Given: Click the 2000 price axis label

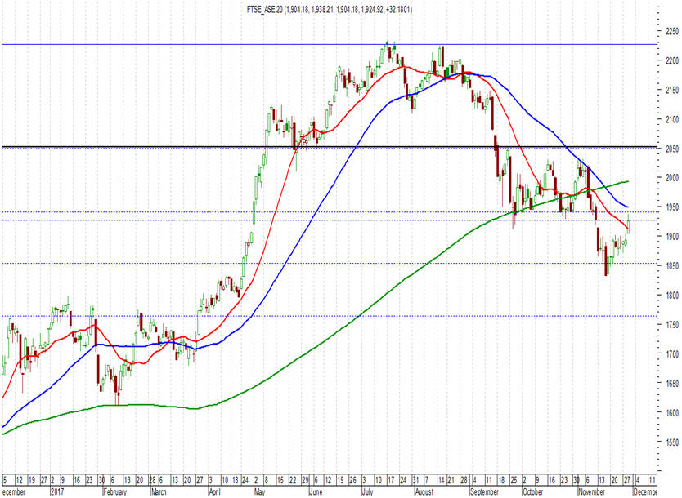Looking at the screenshot, I should click(671, 178).
